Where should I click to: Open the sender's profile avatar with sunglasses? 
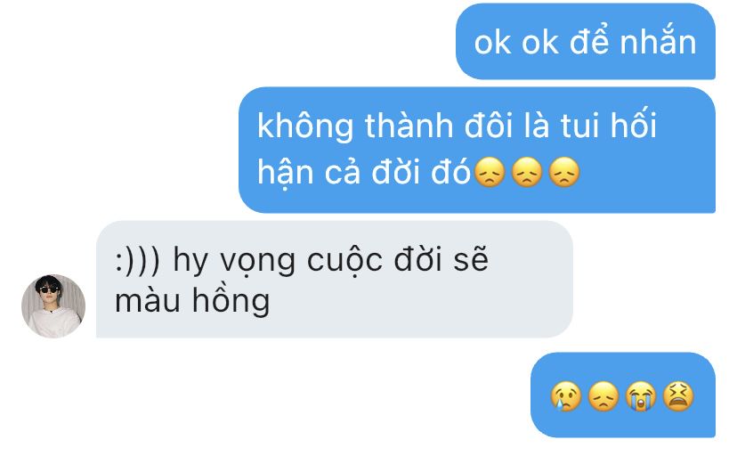53,306
